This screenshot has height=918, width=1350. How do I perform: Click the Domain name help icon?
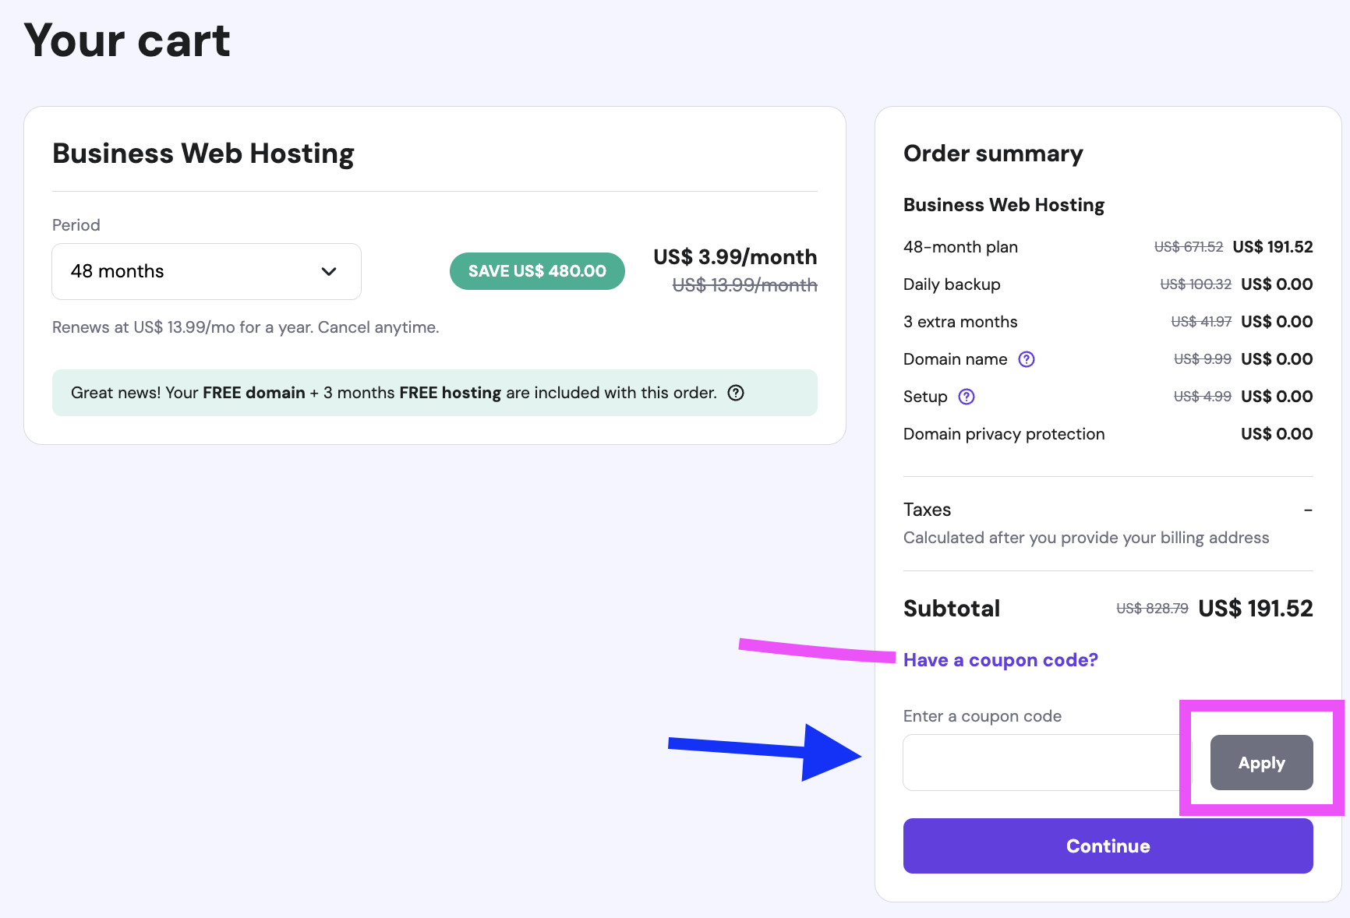pos(1027,358)
